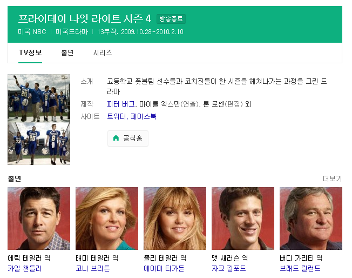Open the 페이스북 site link
Viewport: 352px width, 278px height.
point(144,116)
